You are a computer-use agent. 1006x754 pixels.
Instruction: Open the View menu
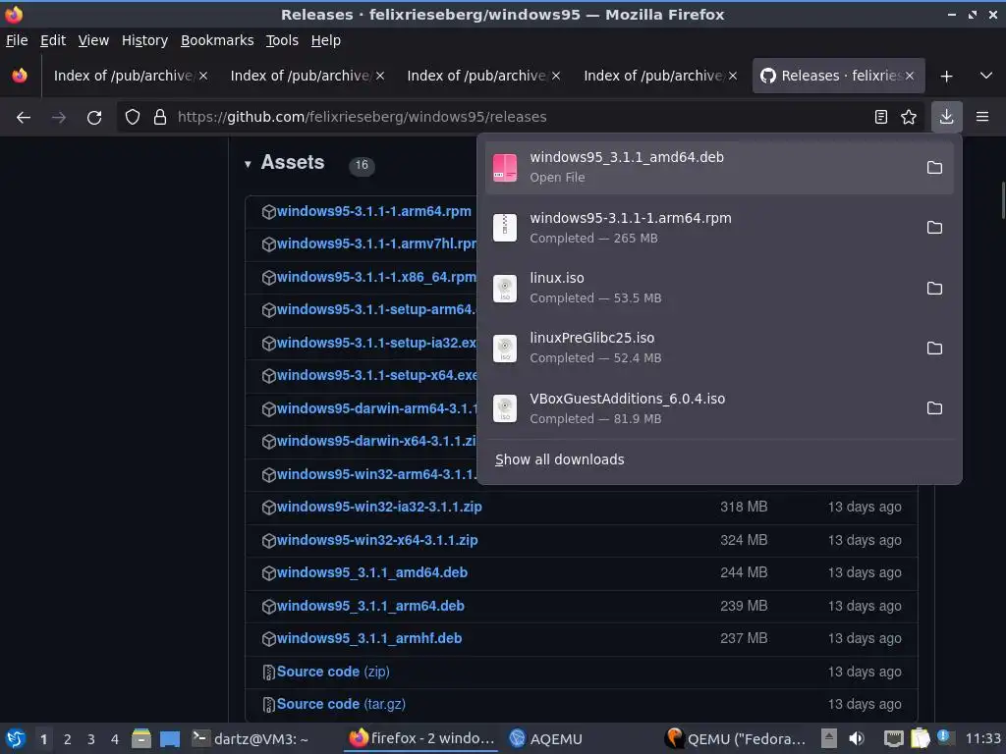click(x=93, y=40)
